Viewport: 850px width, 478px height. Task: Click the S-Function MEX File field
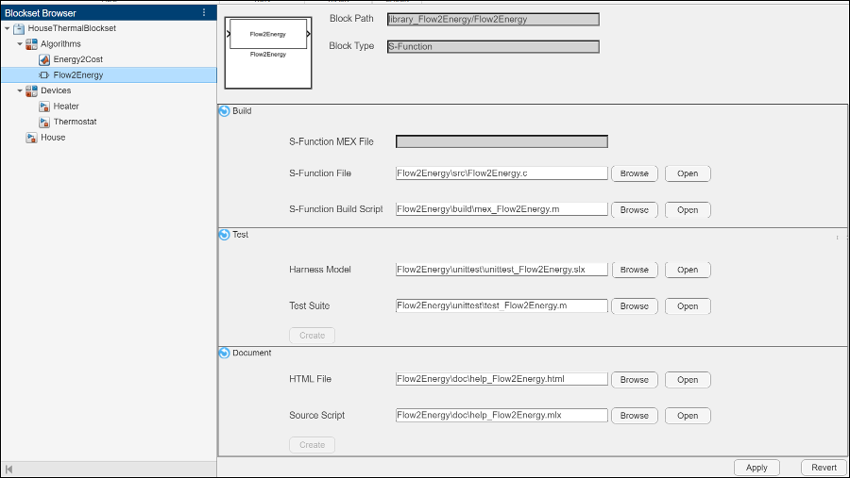(x=501, y=141)
